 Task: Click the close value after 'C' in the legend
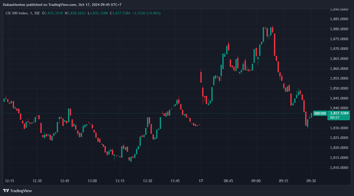tap(121, 13)
